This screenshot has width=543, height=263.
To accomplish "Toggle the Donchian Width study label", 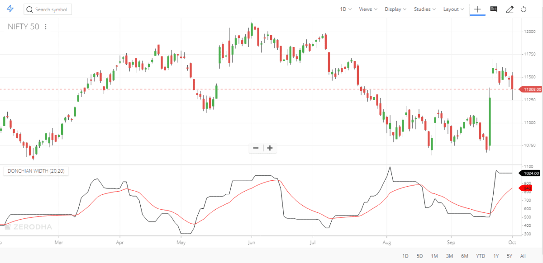I will click(x=36, y=171).
